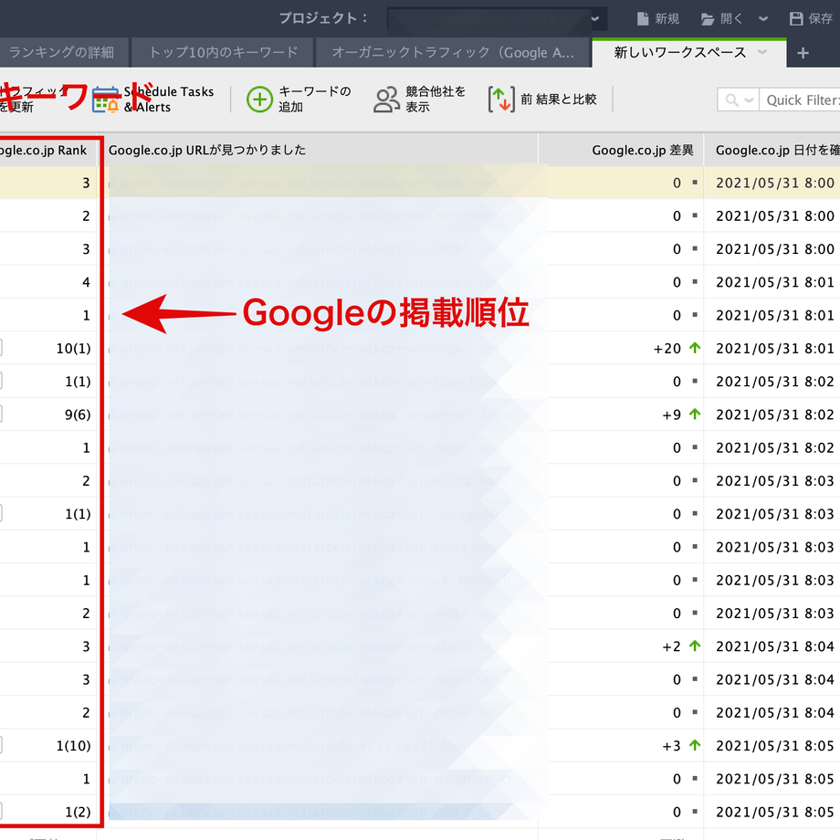Select difference cell +9
This screenshot has width=840, height=840.
[x=672, y=415]
